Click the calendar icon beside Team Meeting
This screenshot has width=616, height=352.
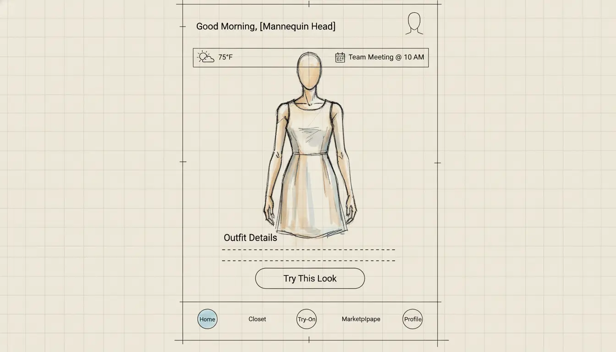340,57
